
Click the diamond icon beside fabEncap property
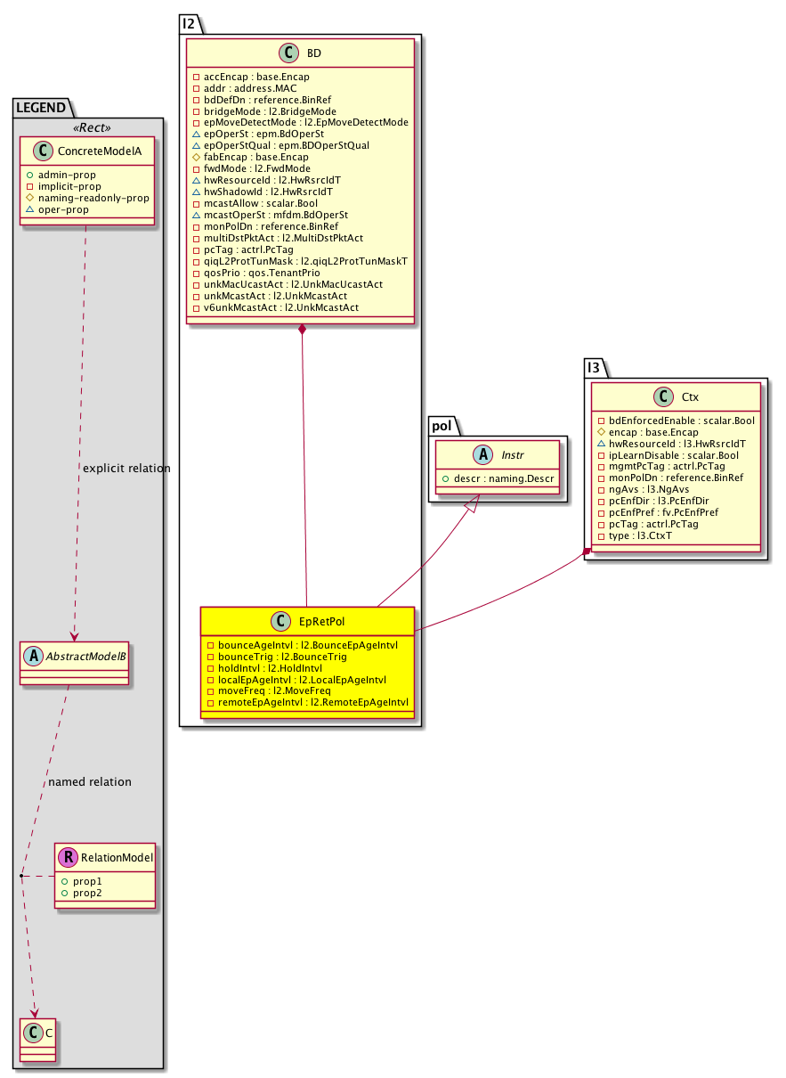tap(196, 157)
